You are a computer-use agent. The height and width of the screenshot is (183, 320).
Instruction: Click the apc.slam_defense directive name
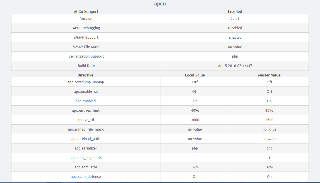86,177
